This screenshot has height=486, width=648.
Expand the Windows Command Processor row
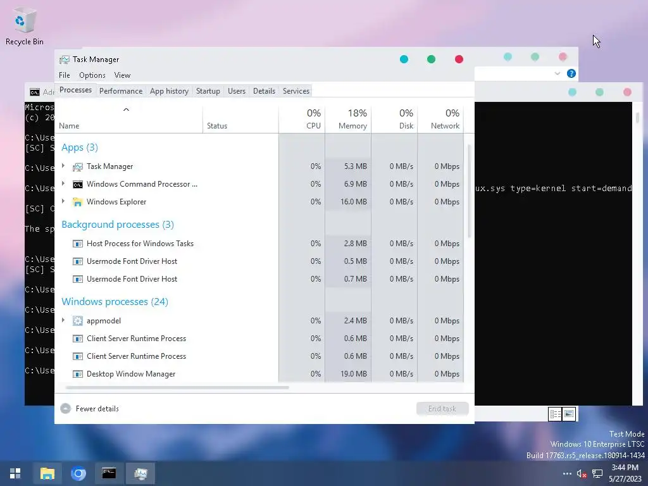click(x=63, y=184)
